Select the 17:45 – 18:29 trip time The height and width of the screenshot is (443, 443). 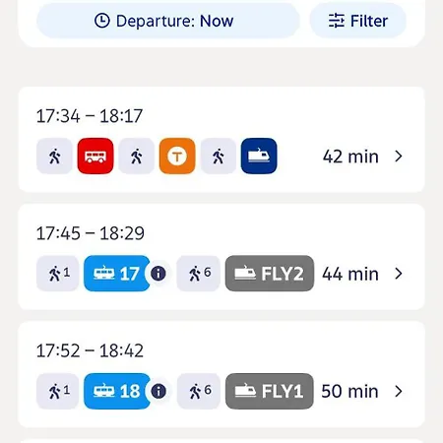(91, 233)
